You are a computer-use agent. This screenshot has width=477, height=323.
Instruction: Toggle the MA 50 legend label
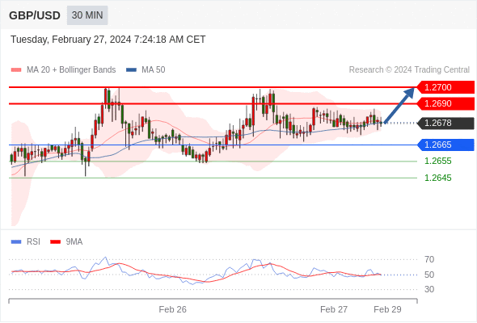point(154,70)
